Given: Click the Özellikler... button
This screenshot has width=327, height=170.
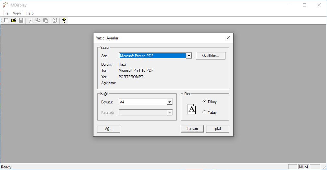Looking at the screenshot, I should [x=211, y=56].
